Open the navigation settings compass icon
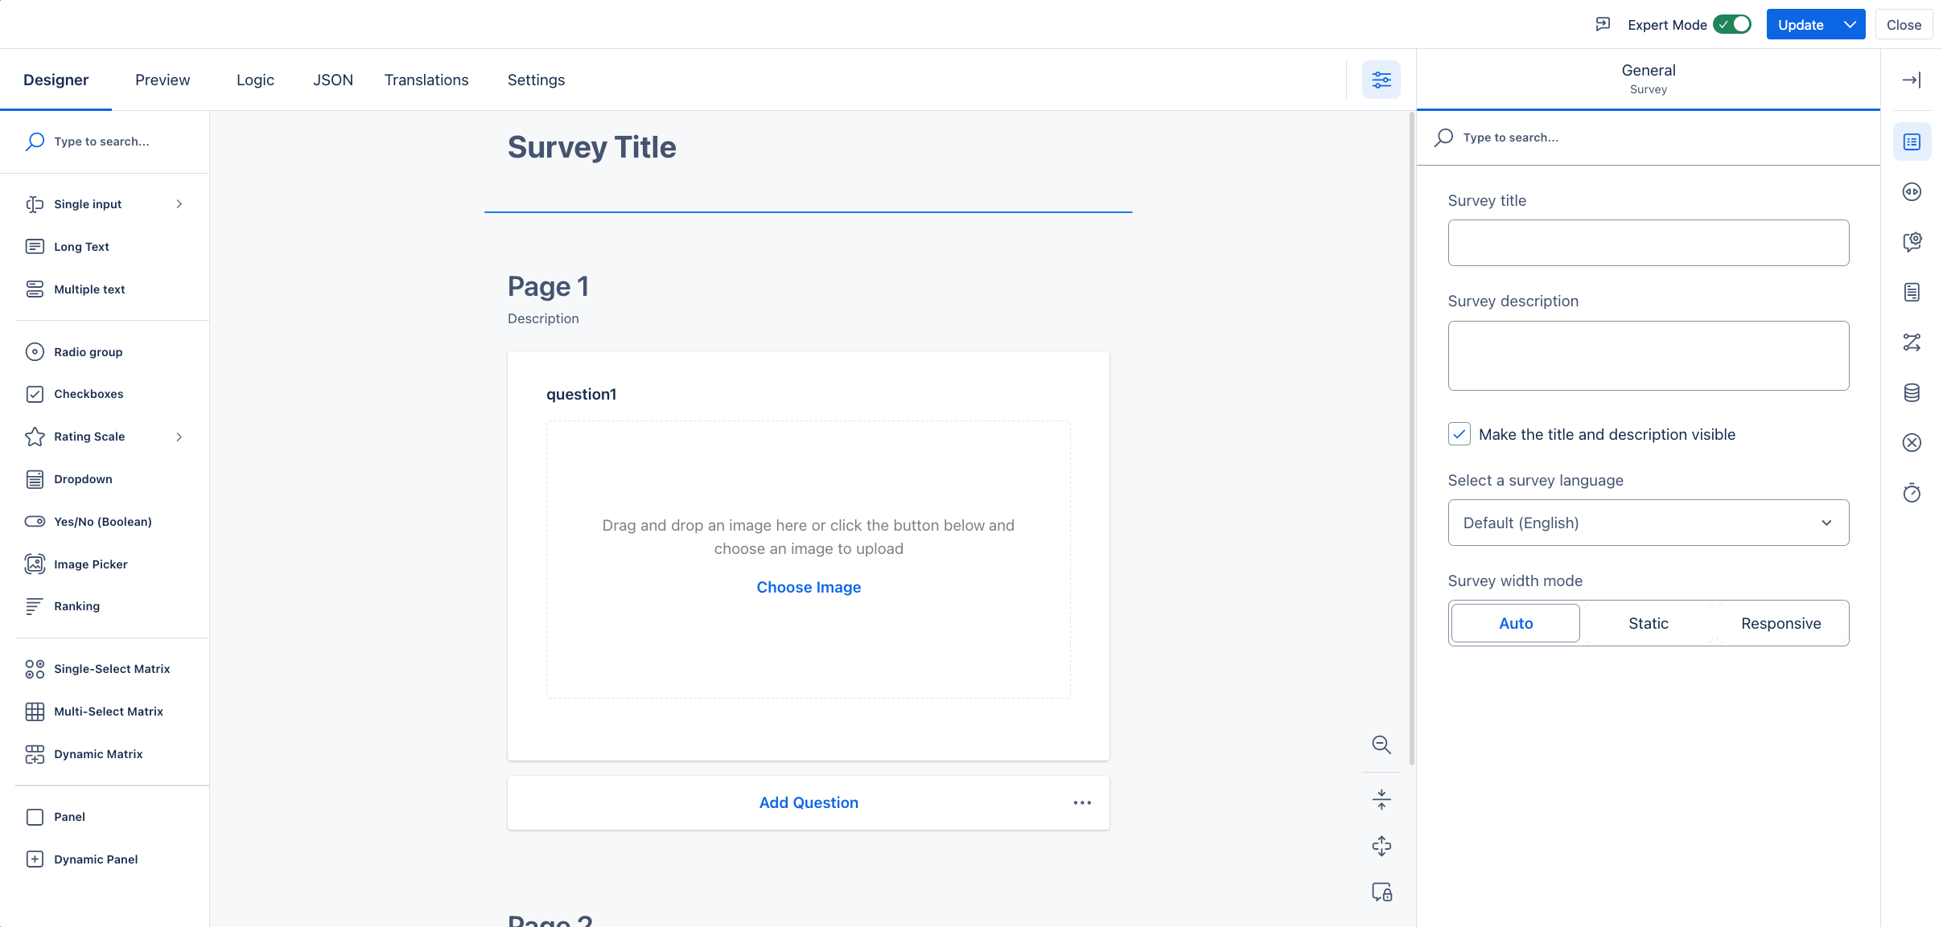This screenshot has width=1943, height=927. [x=1911, y=191]
